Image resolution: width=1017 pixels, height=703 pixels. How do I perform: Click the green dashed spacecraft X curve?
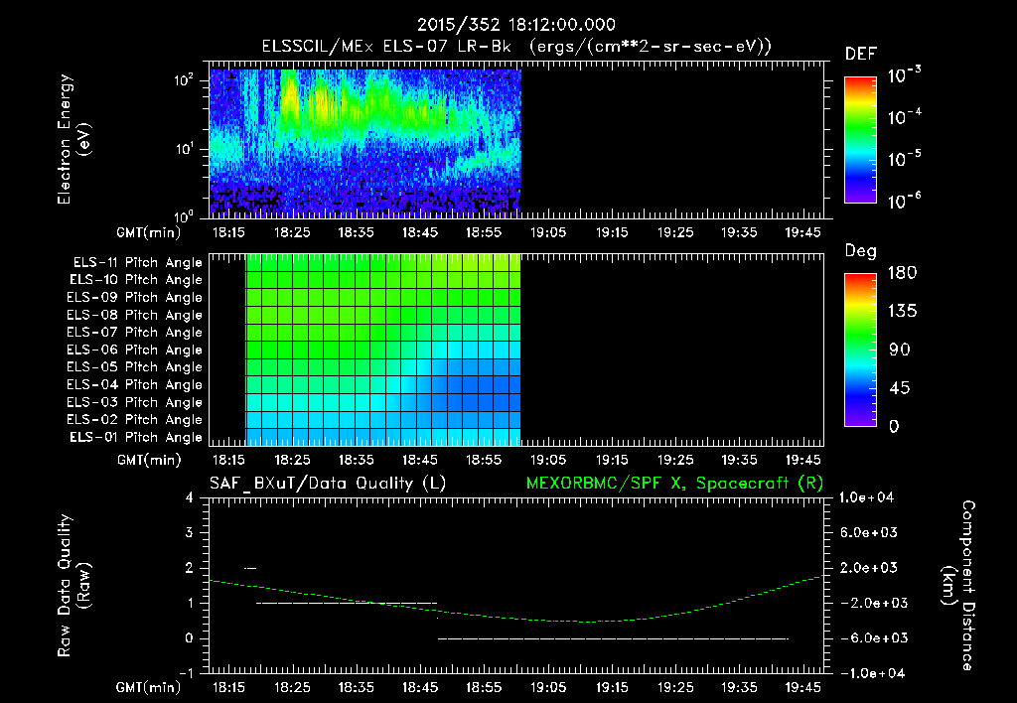(x=515, y=601)
